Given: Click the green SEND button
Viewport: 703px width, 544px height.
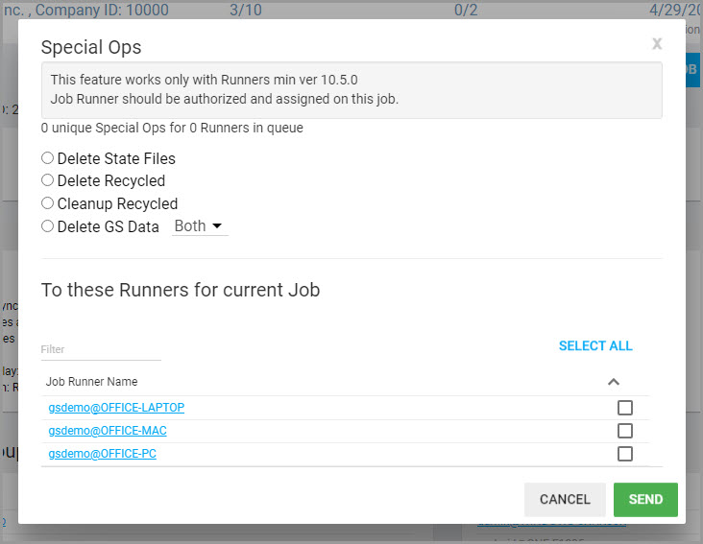Looking at the screenshot, I should (645, 499).
